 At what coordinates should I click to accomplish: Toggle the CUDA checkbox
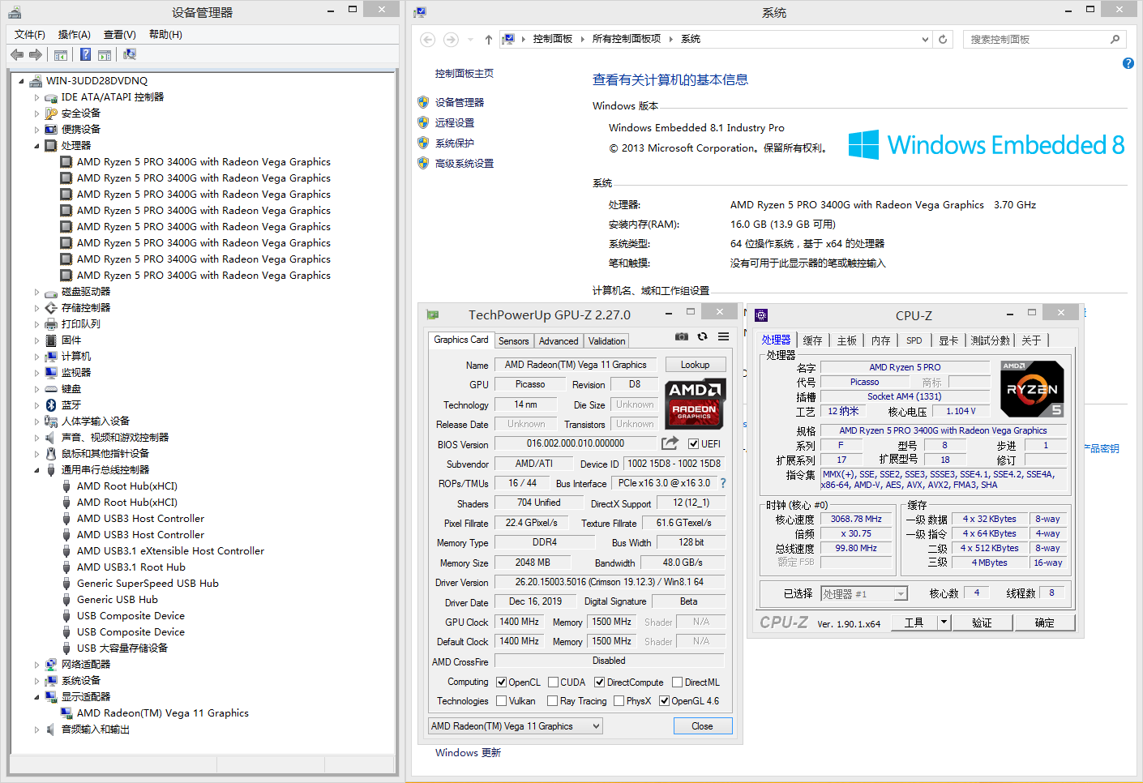553,682
